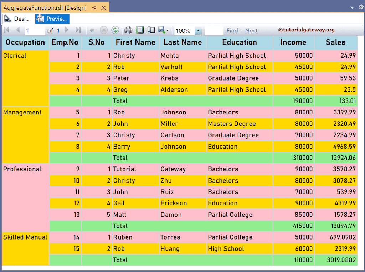Print the AggregateFunction report
This screenshot has width=365, height=272.
click(x=127, y=30)
